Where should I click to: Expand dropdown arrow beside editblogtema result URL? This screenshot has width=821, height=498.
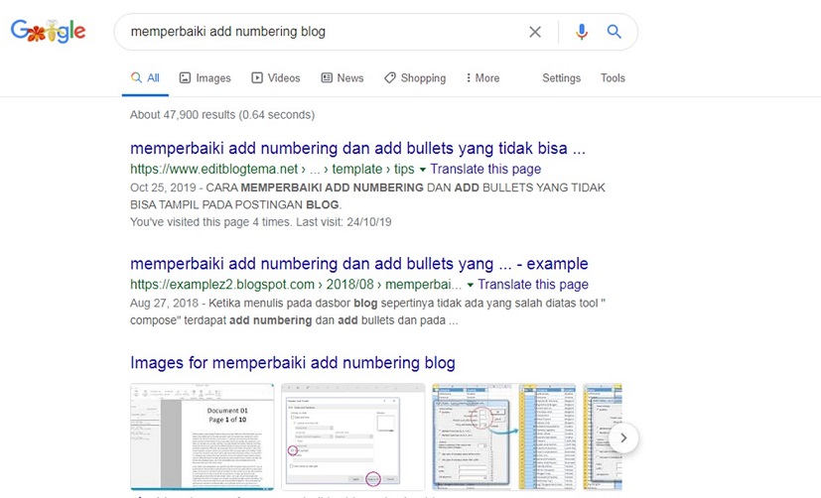[x=423, y=170]
